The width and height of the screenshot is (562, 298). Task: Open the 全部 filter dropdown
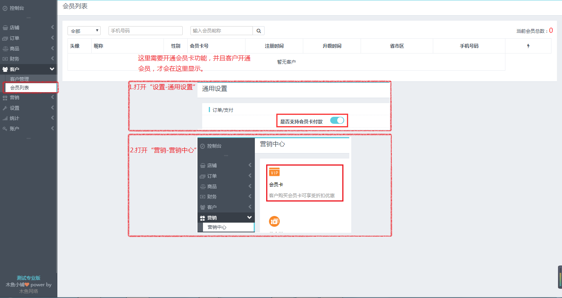pos(84,31)
